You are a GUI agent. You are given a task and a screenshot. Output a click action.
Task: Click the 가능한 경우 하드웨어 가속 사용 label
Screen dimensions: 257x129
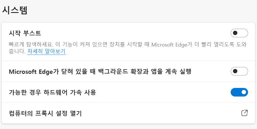coord(52,93)
